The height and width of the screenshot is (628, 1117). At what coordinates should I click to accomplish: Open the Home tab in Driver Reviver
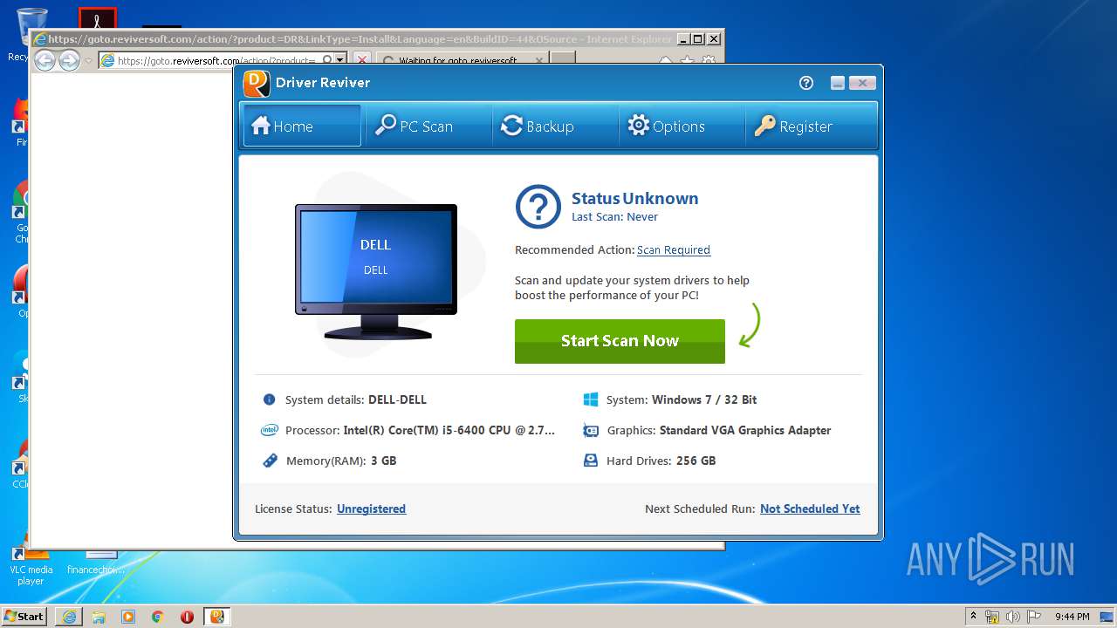coord(302,126)
